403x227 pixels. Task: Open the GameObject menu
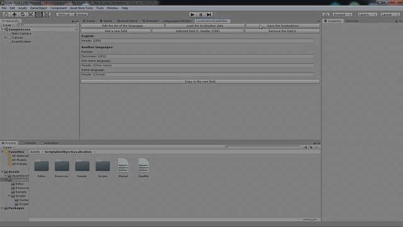(x=38, y=8)
